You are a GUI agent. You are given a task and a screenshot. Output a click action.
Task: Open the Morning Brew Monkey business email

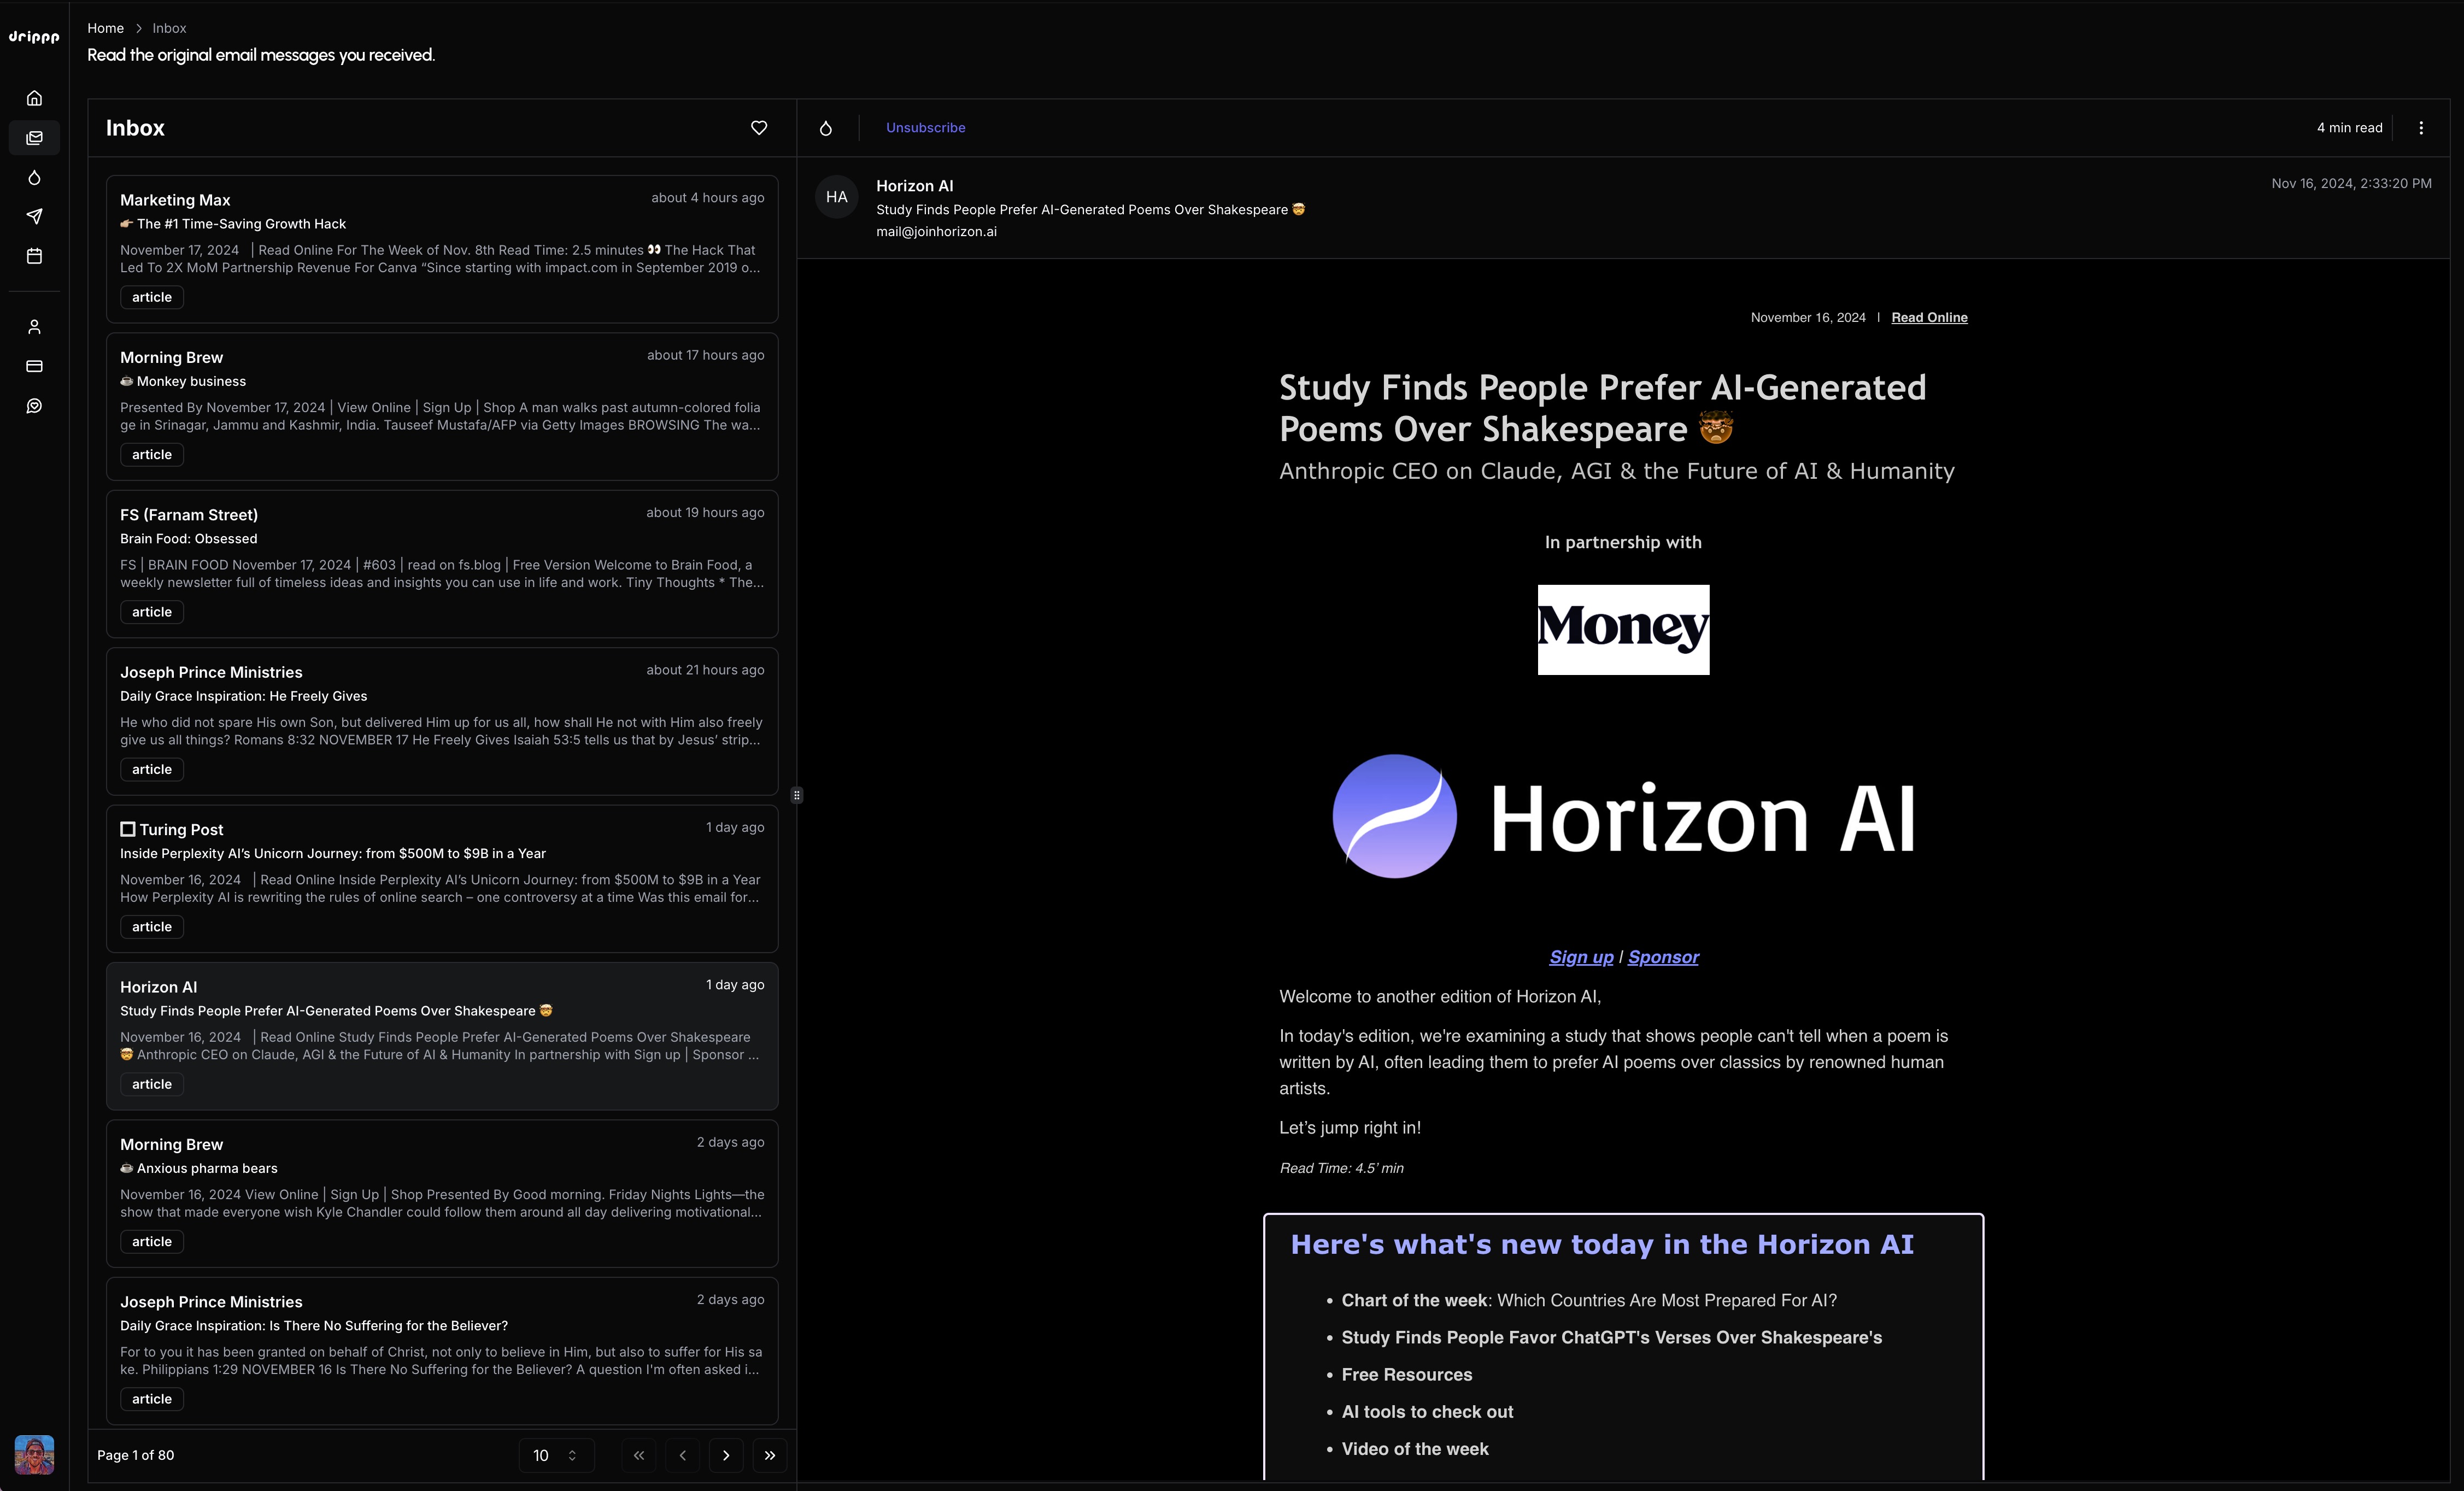point(442,406)
